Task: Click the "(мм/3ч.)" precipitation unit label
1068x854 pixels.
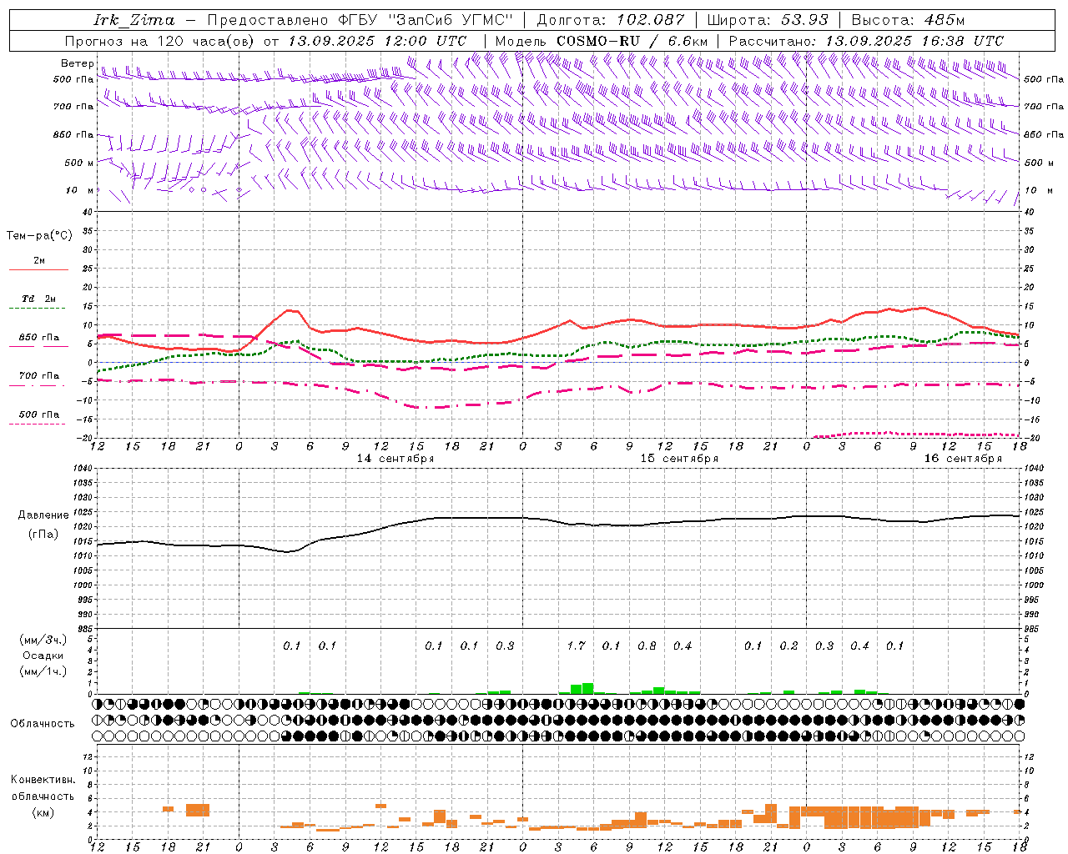Action: 43,640
